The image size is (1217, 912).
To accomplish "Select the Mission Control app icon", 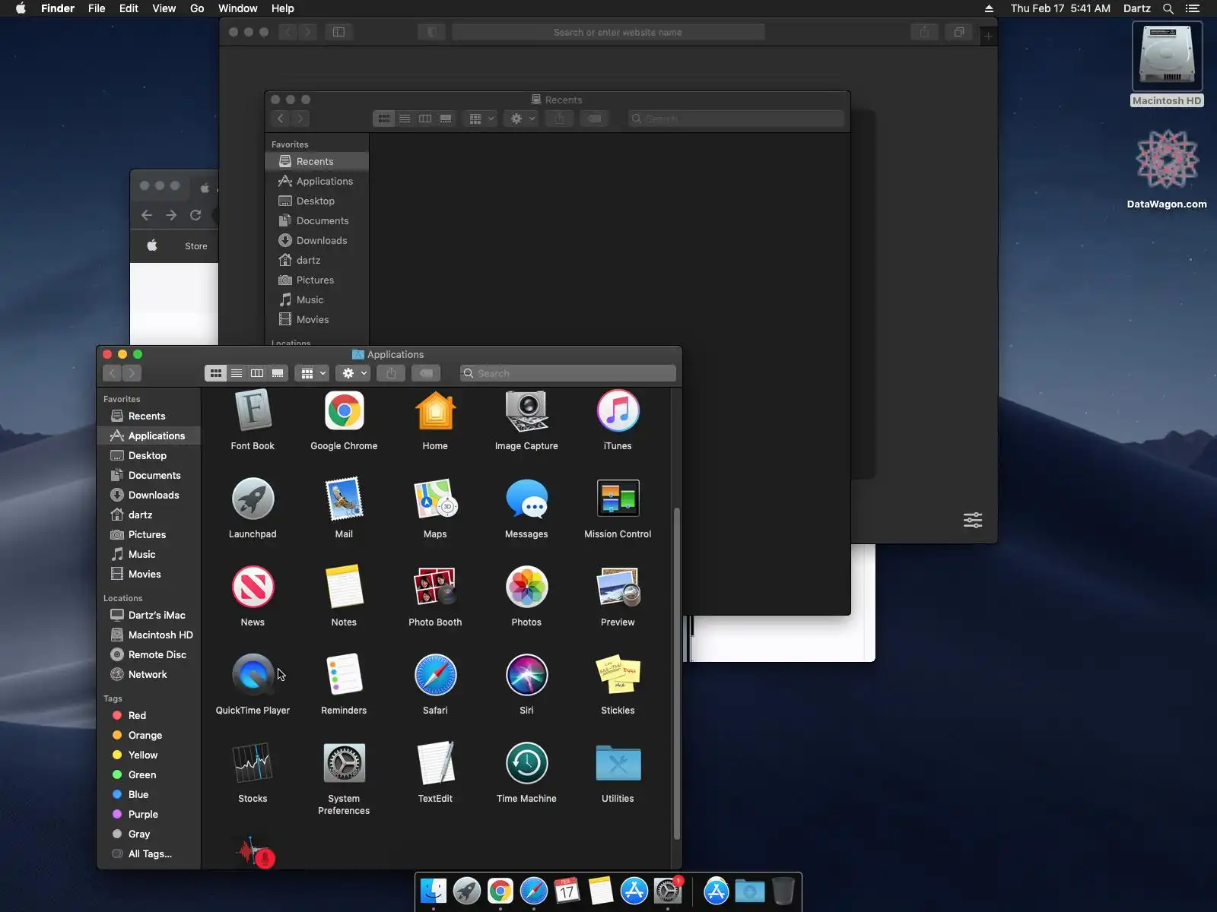I will pyautogui.click(x=618, y=499).
